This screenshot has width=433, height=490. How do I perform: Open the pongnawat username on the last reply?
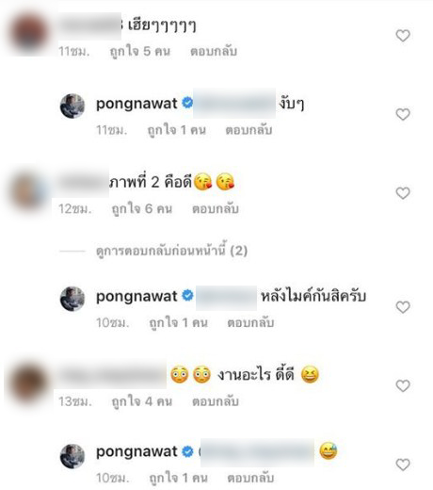[136, 452]
